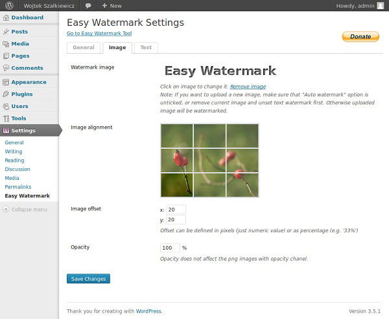Click the Dashboard icon in sidebar
The width and height of the screenshot is (389, 319).
point(6,17)
